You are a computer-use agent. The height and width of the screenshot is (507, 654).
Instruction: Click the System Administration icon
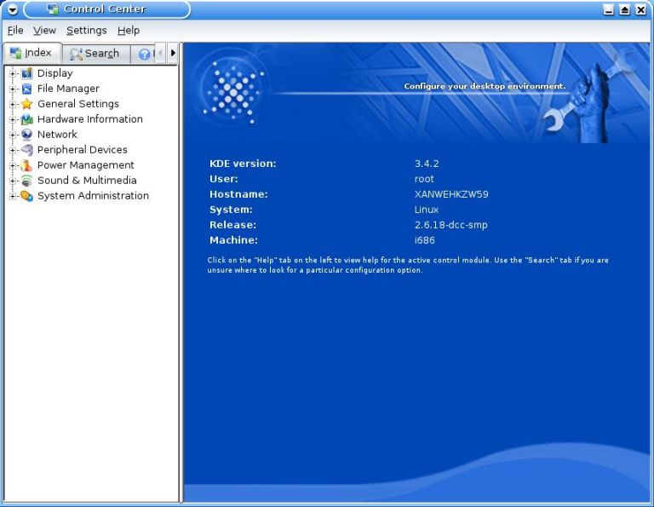click(x=26, y=196)
